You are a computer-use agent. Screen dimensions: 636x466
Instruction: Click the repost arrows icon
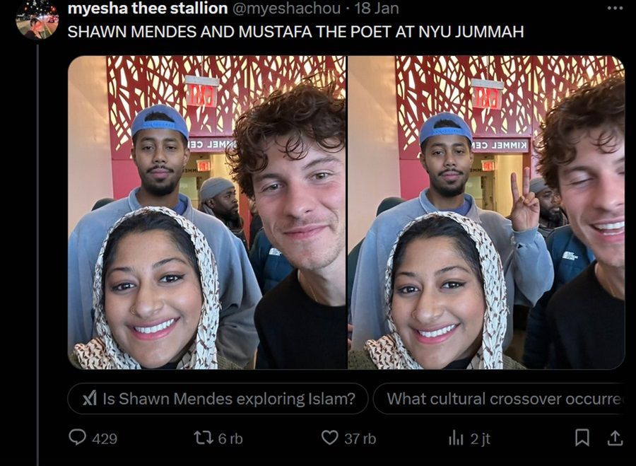[203, 438]
